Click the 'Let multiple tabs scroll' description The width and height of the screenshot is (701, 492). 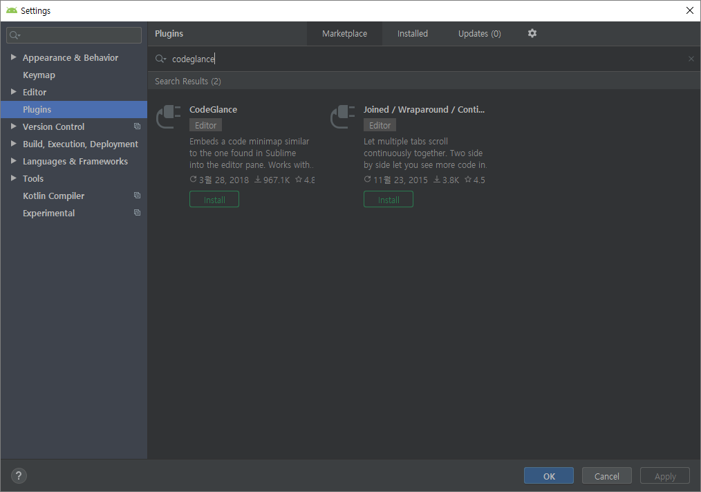pyautogui.click(x=425, y=153)
